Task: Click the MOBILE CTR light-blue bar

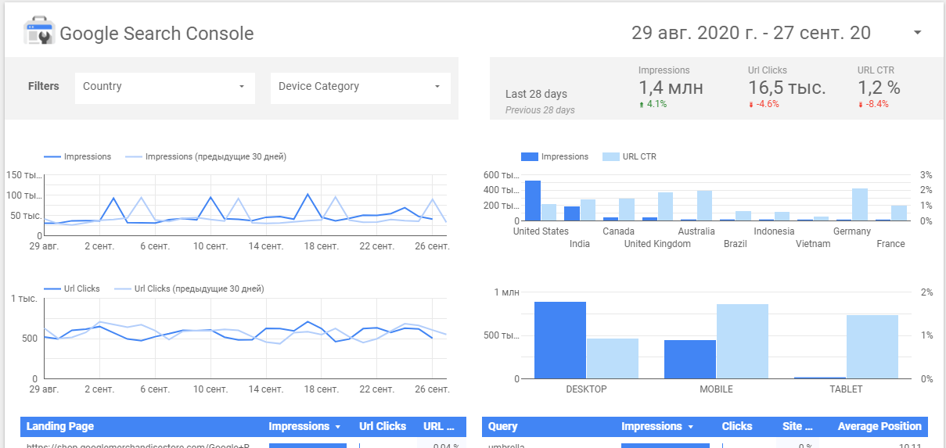Action: point(743,342)
